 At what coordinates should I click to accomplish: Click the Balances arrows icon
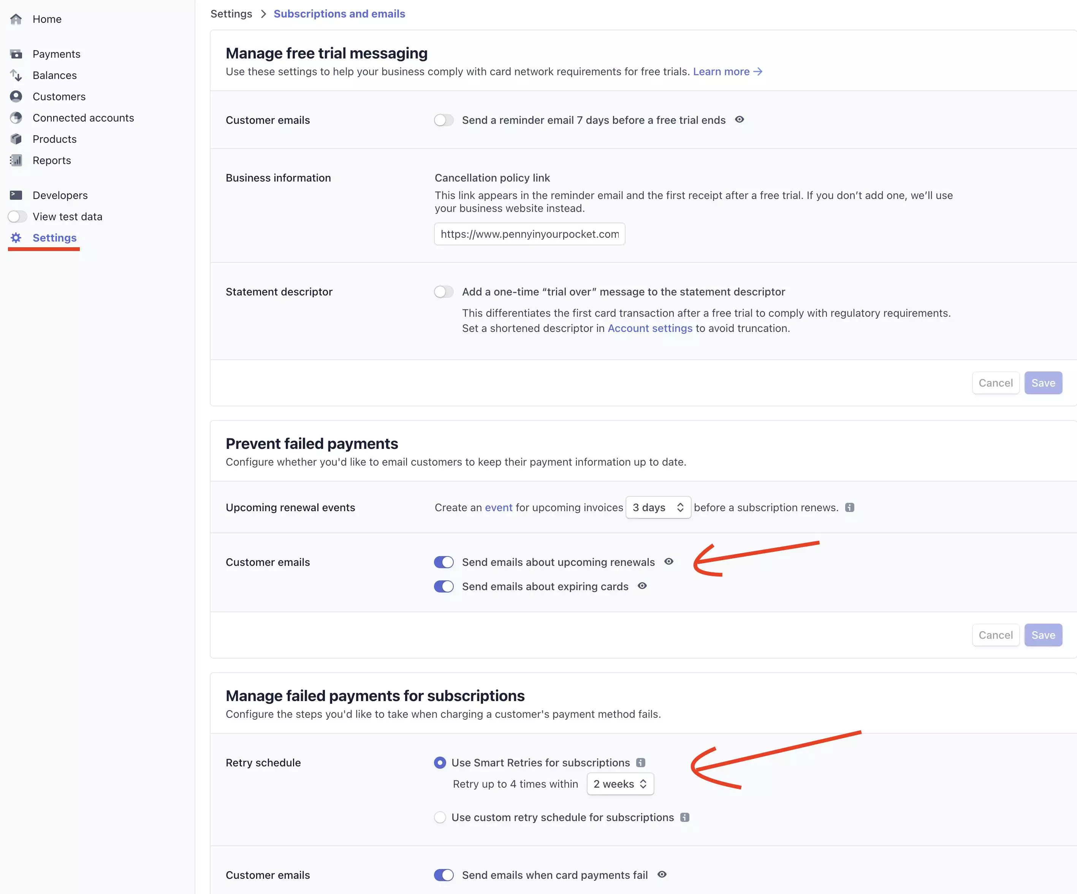tap(16, 75)
